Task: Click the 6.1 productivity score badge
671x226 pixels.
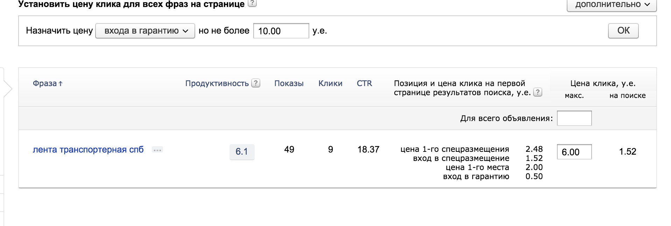Action: [x=242, y=152]
